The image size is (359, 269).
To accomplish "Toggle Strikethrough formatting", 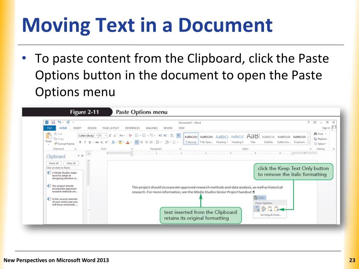I will pos(97,142).
